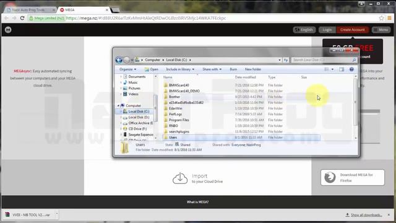Open Explorer help question mark icon
Image resolution: width=396 pixels, height=223 pixels.
pos(351,69)
